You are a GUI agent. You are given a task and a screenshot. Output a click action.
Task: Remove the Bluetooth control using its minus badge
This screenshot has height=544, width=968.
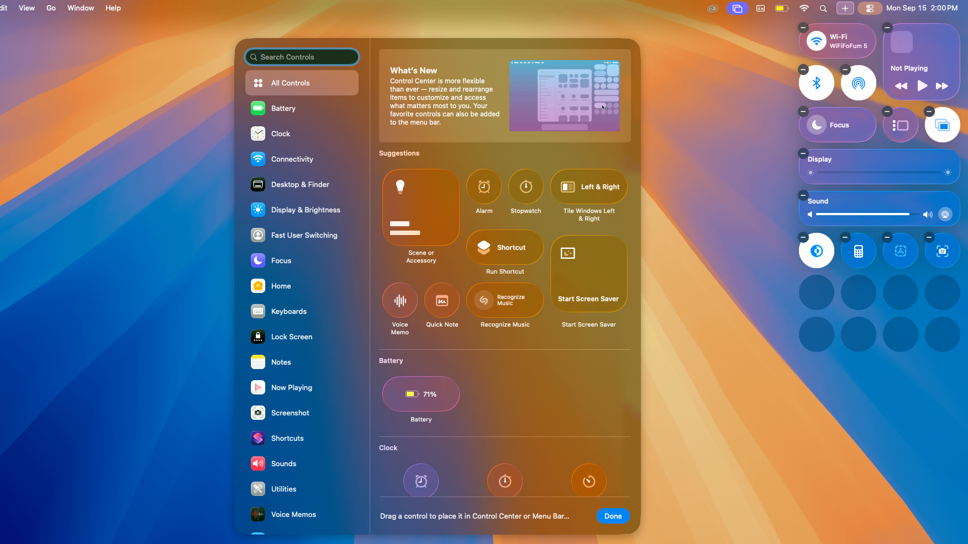pyautogui.click(x=803, y=69)
